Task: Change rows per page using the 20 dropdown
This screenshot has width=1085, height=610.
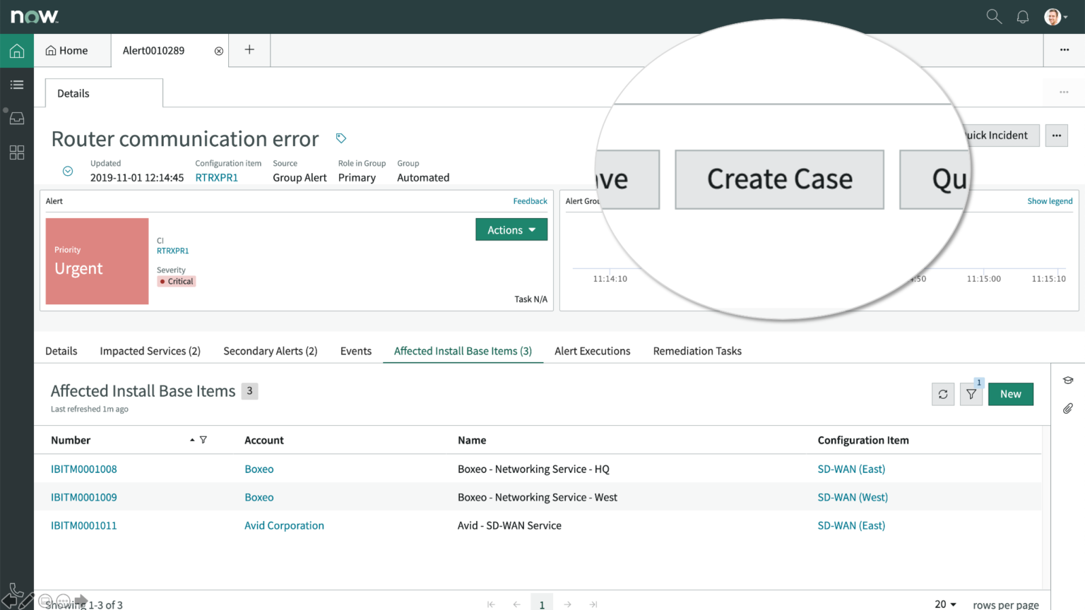Action: pos(944,604)
